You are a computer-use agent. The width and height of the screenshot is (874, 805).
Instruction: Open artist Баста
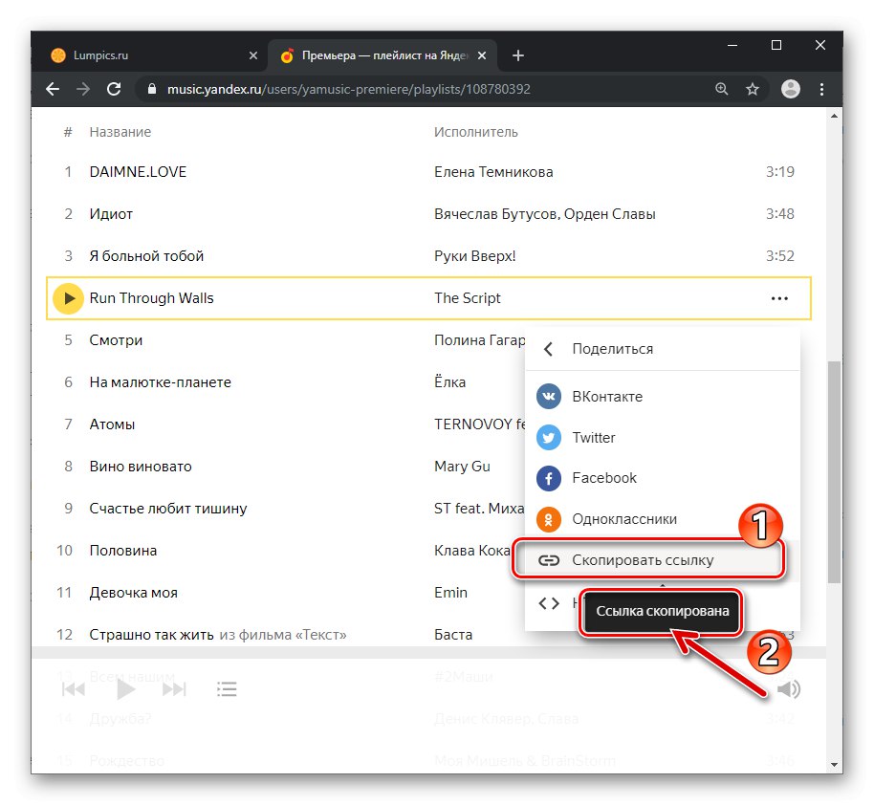[453, 635]
